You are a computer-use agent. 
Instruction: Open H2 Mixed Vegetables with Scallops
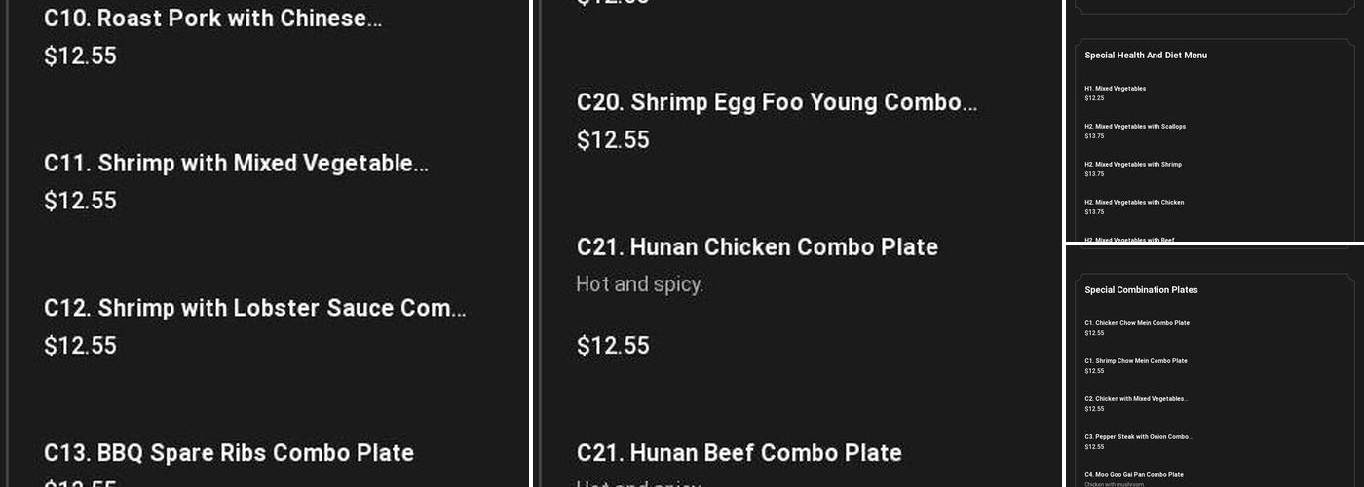[x=1135, y=127]
